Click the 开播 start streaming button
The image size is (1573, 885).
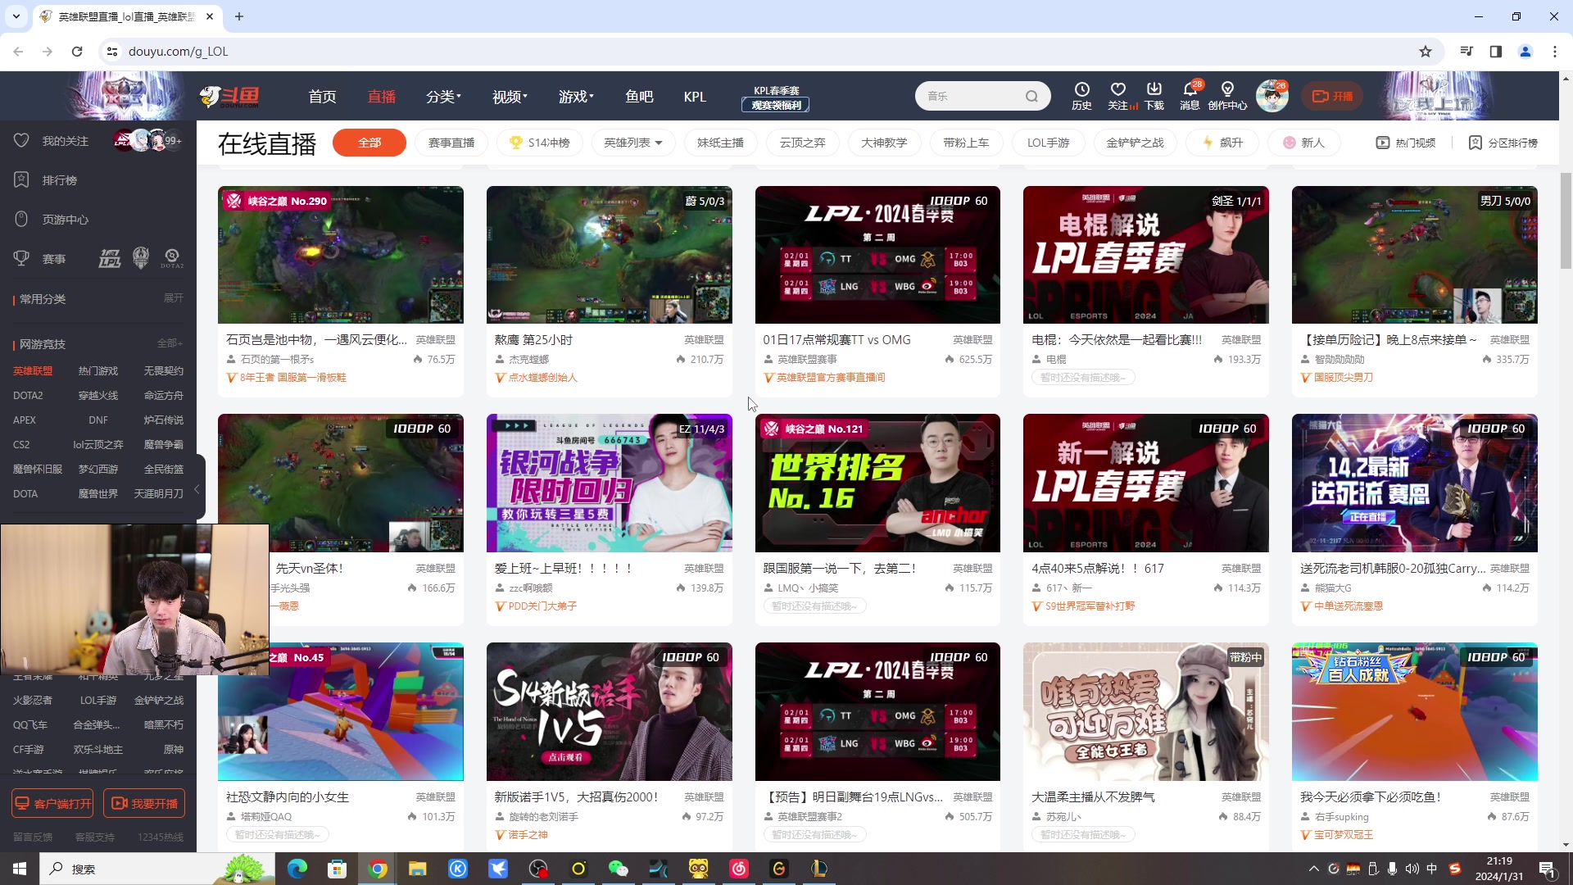coord(1332,97)
